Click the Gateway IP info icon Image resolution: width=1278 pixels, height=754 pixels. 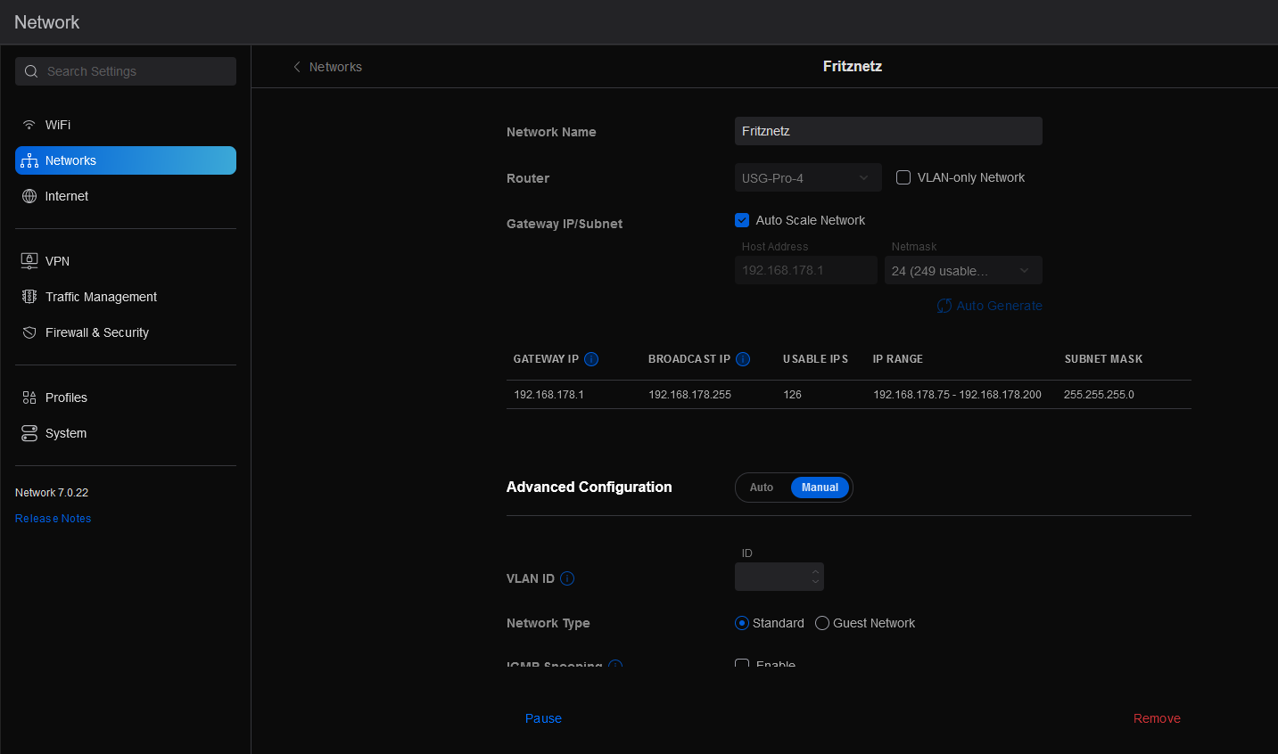point(591,359)
